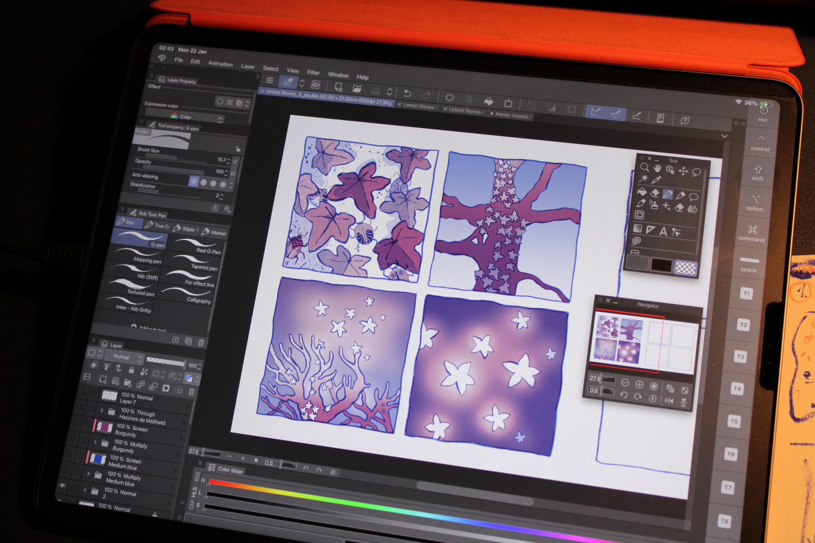
Task: Flip canvas horizontally in Navigator
Action: (x=669, y=401)
